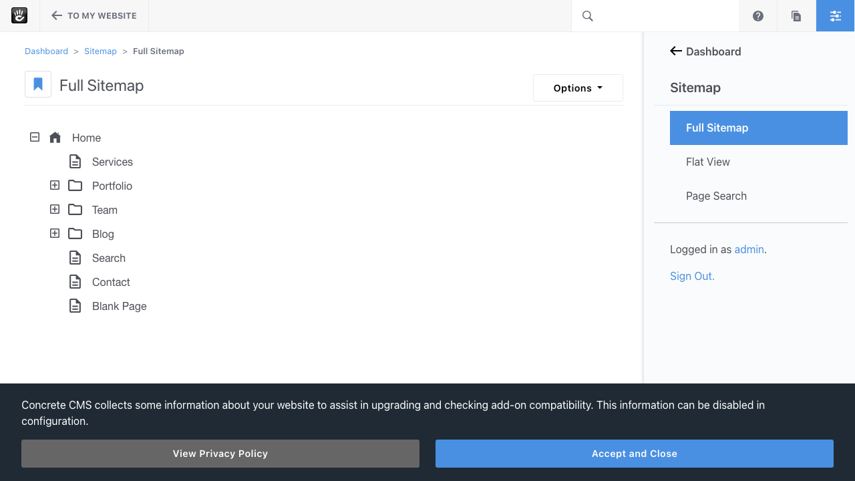Select the Contact page label
The width and height of the screenshot is (855, 481).
(111, 282)
